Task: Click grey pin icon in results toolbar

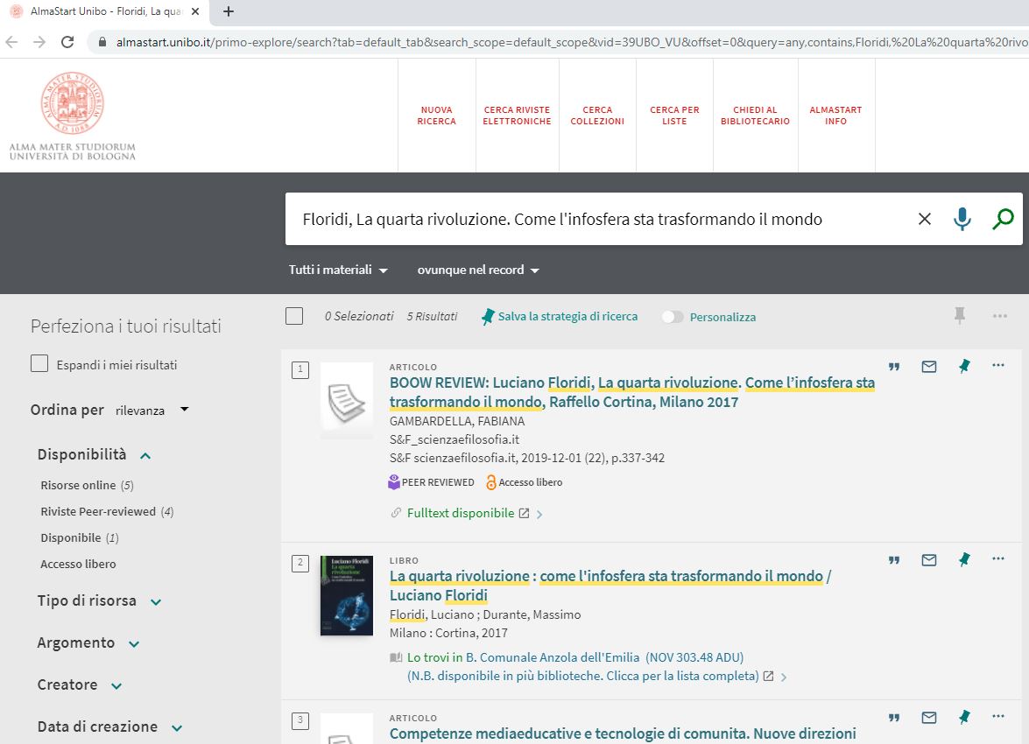Action: tap(960, 316)
